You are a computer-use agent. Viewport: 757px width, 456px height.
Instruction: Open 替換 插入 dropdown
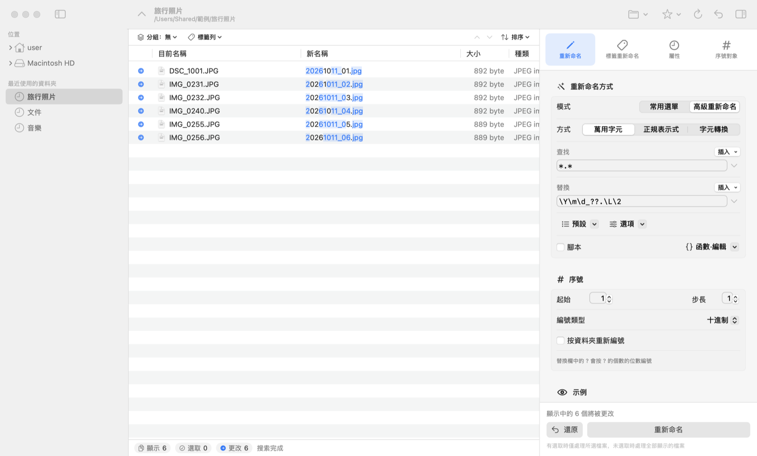pyautogui.click(x=727, y=187)
